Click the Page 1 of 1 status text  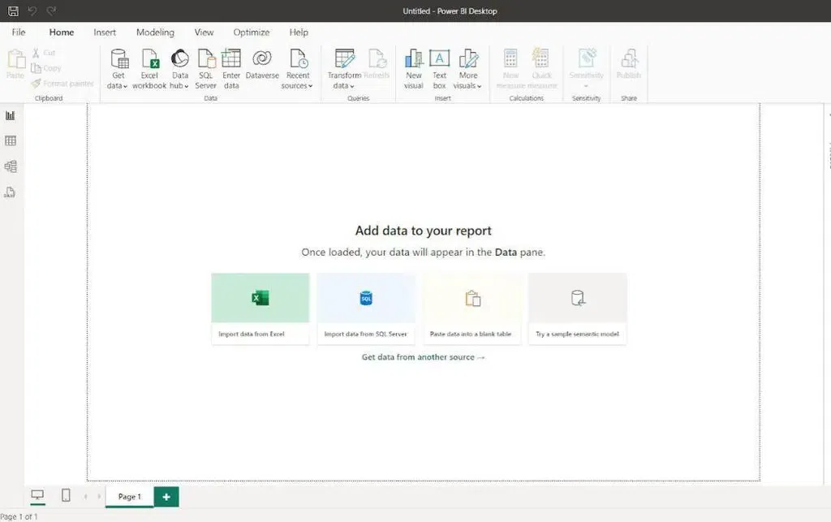19,516
